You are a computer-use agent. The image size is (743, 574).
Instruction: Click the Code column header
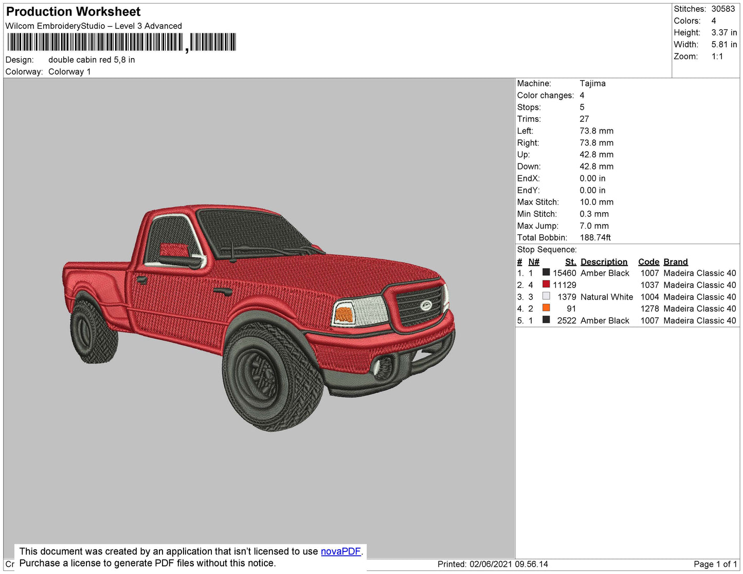[649, 262]
